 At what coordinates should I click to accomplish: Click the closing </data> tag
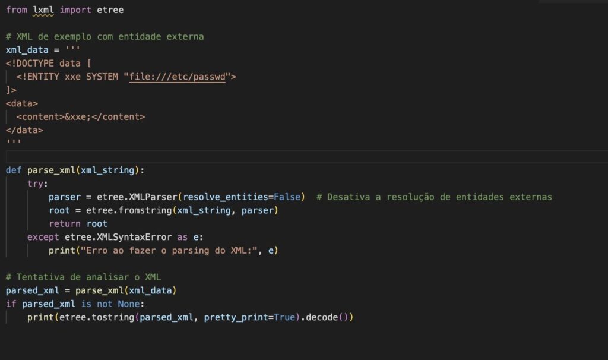coord(24,130)
